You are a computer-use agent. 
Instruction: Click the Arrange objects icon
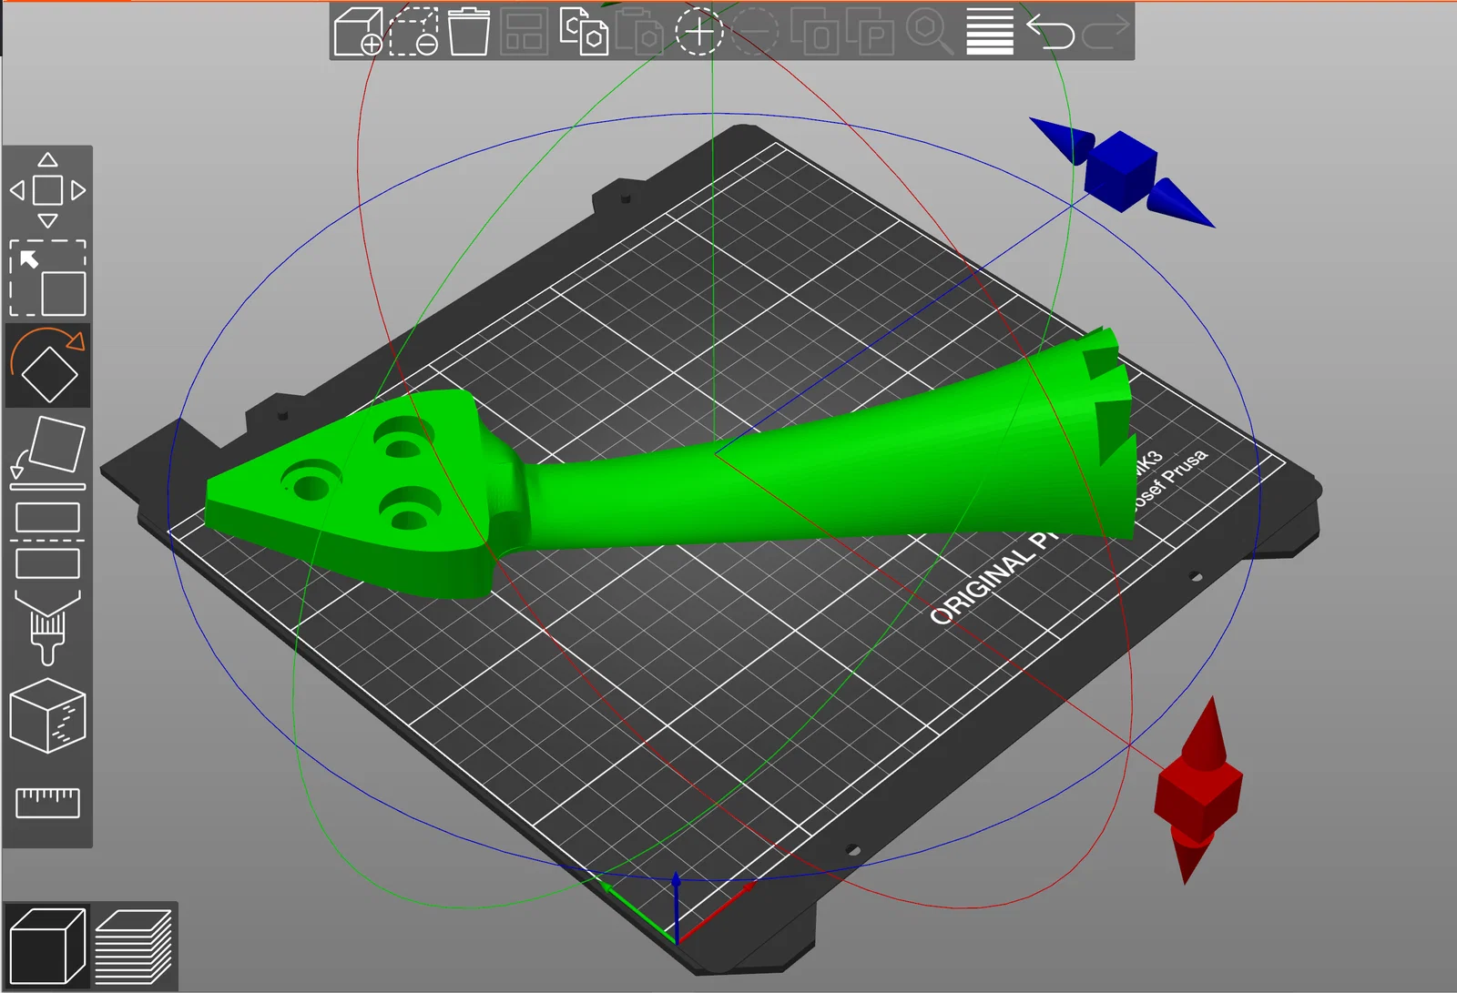(524, 32)
